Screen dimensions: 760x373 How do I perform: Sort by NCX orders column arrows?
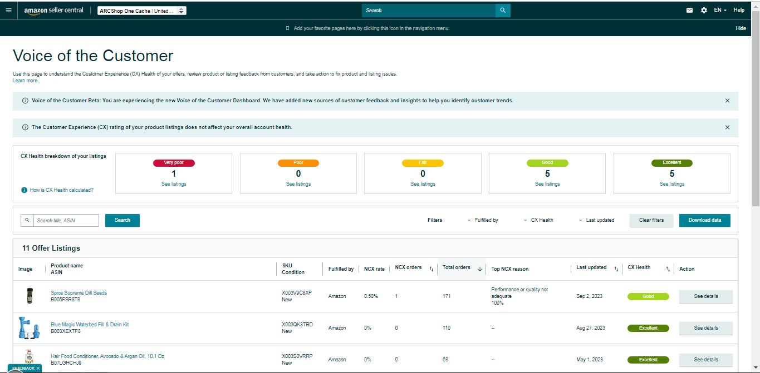(x=432, y=269)
